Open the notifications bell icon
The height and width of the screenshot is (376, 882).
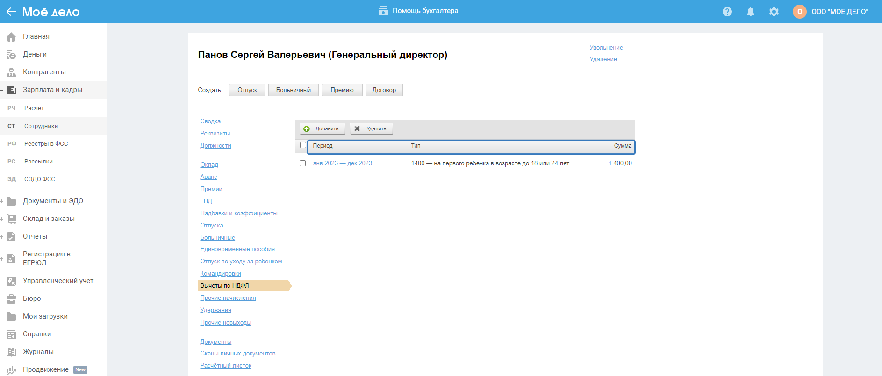pyautogui.click(x=751, y=12)
